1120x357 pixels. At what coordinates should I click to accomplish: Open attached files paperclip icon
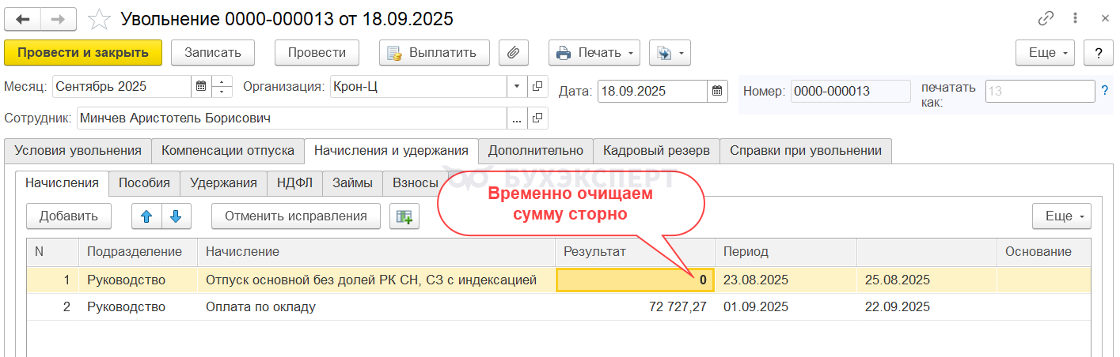click(514, 53)
